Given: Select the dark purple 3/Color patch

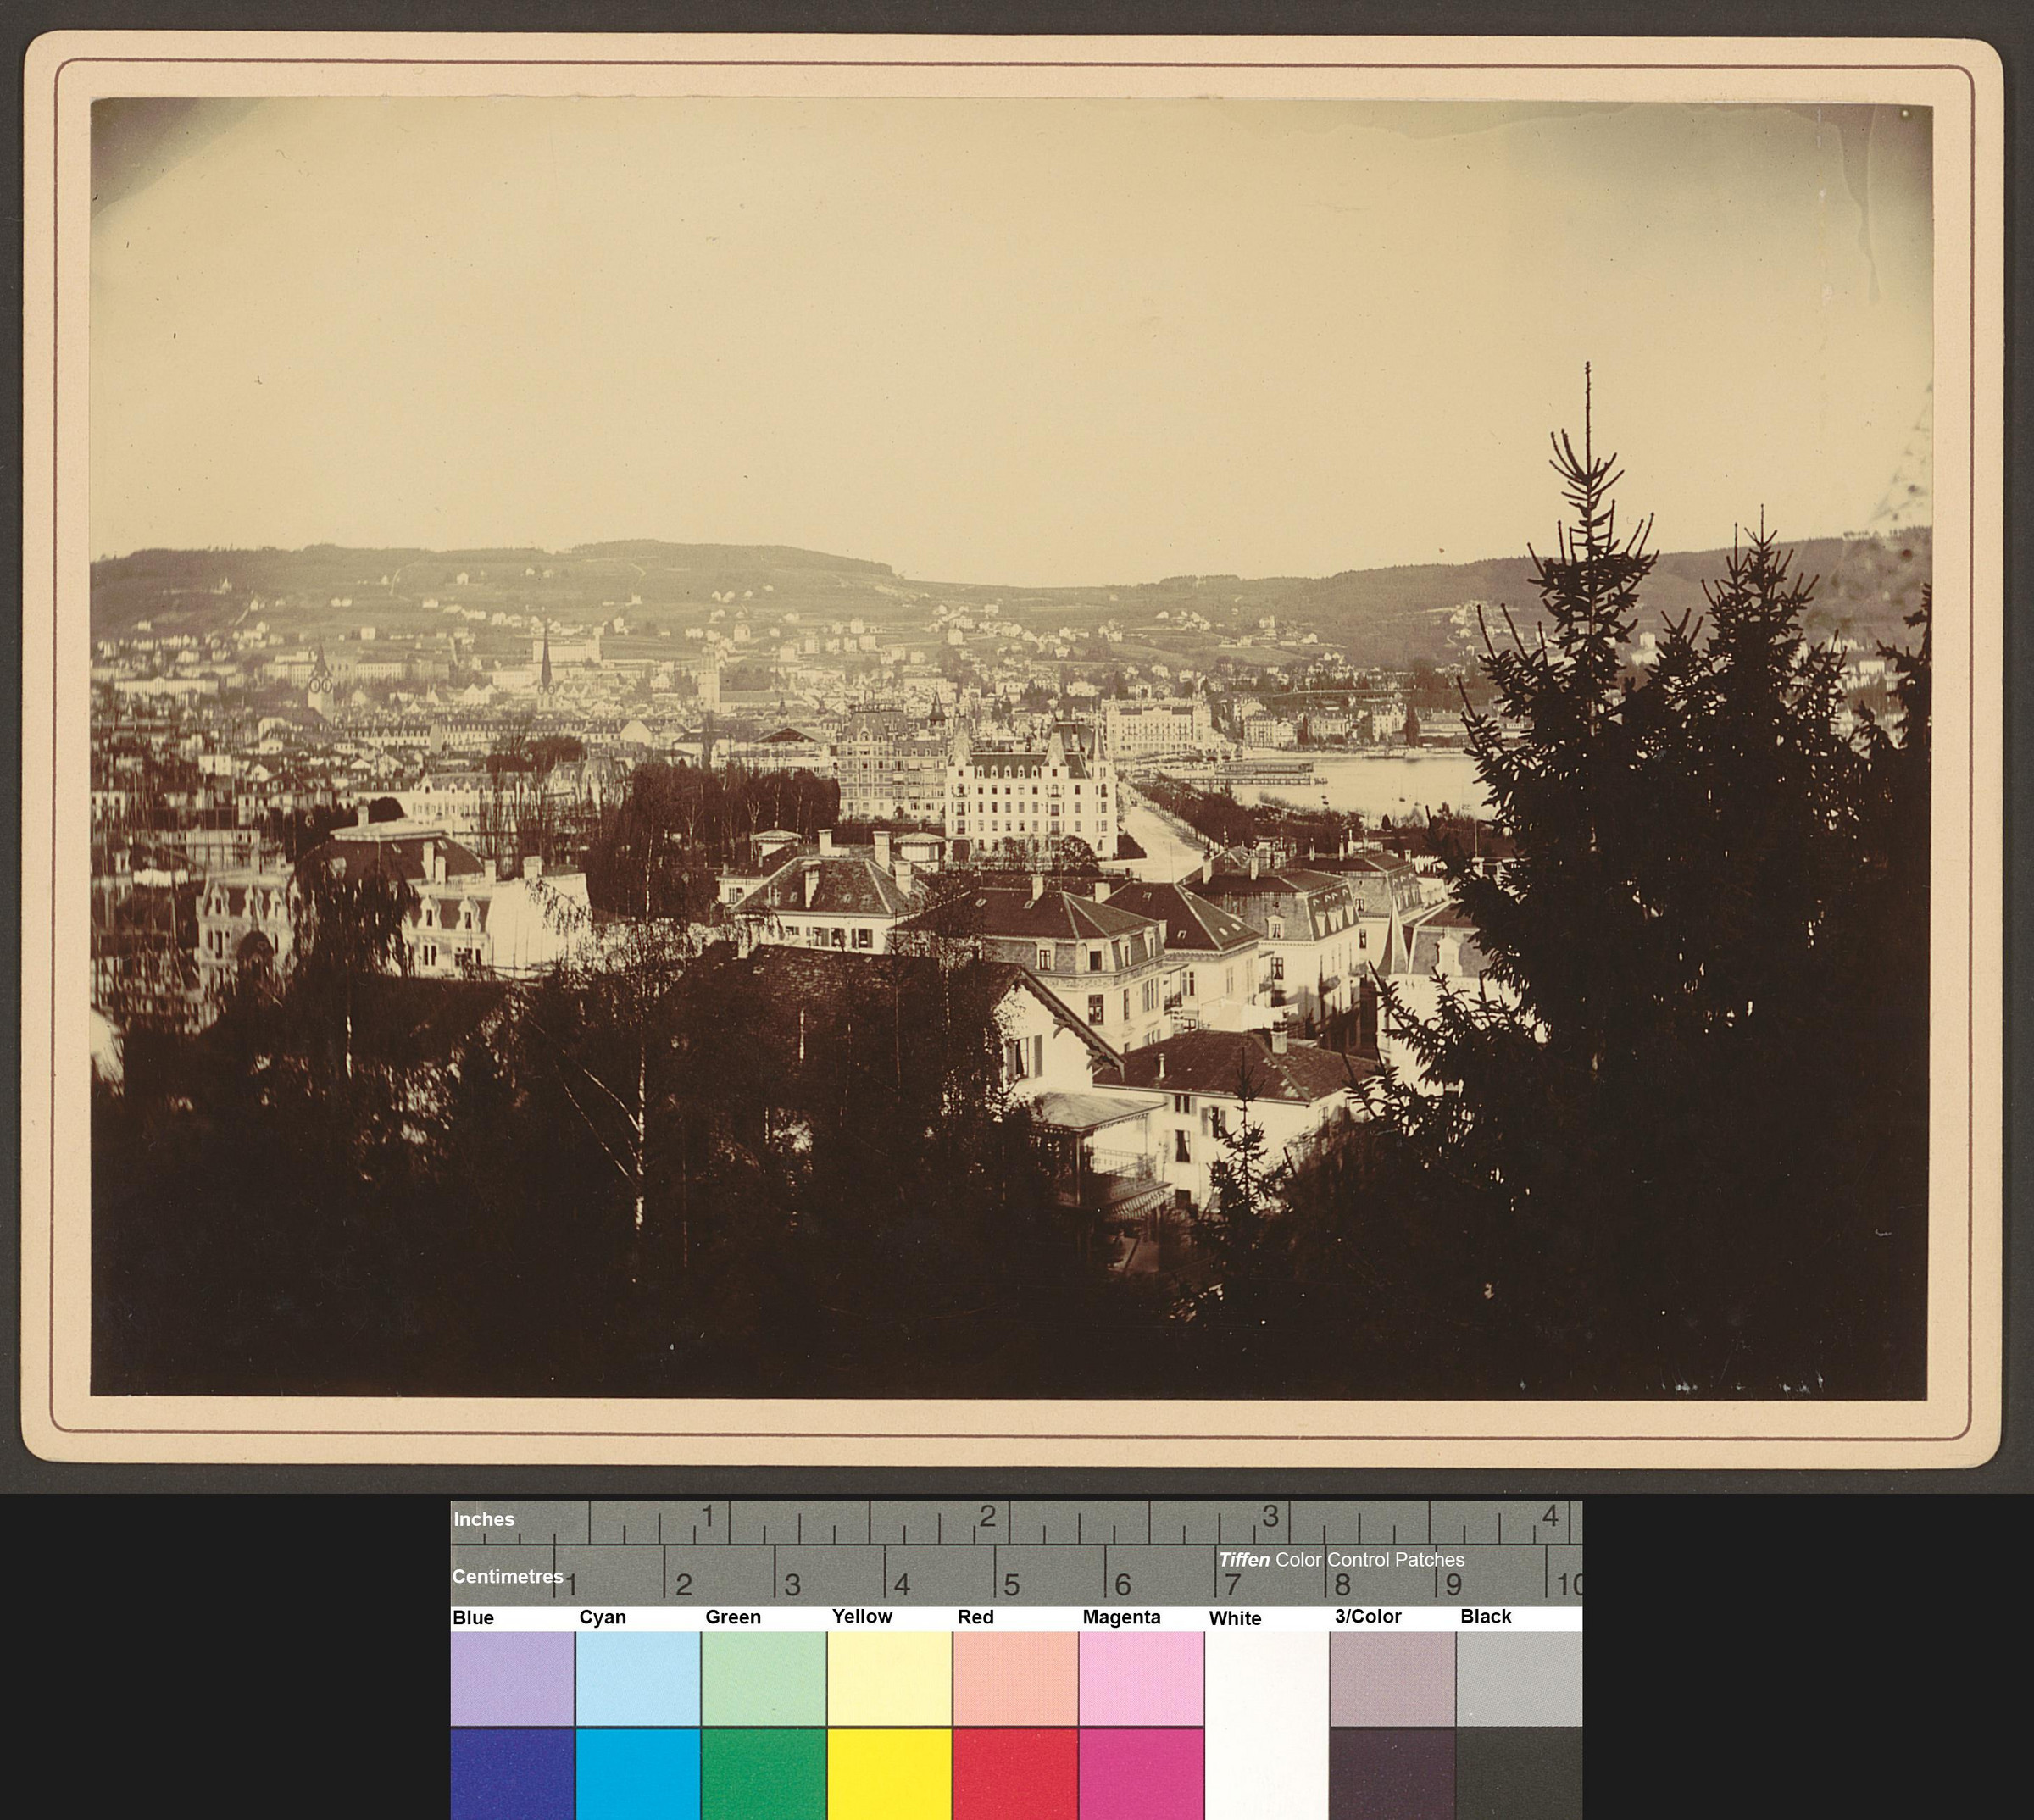Looking at the screenshot, I should click(1393, 1774).
